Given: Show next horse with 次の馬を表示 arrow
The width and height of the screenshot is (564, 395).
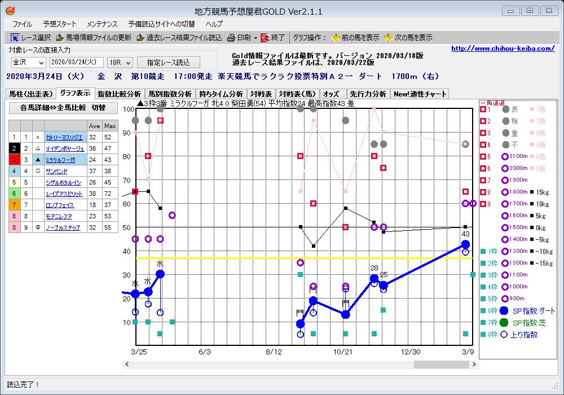Looking at the screenshot, I should (388, 37).
